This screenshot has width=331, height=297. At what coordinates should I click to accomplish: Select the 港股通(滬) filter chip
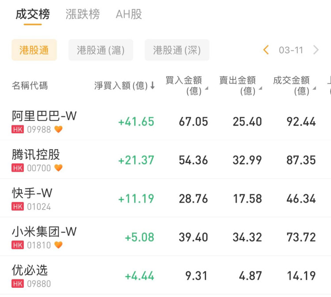pyautogui.click(x=101, y=50)
